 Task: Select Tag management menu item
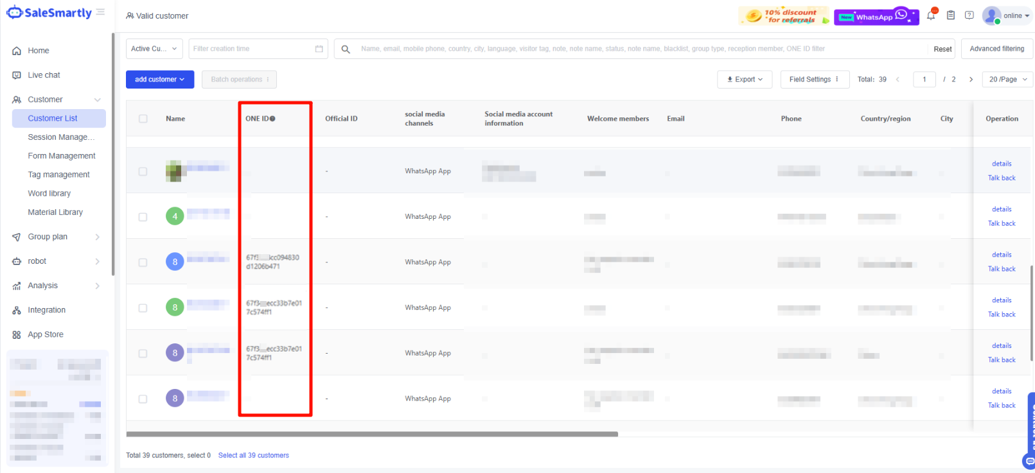coord(58,175)
